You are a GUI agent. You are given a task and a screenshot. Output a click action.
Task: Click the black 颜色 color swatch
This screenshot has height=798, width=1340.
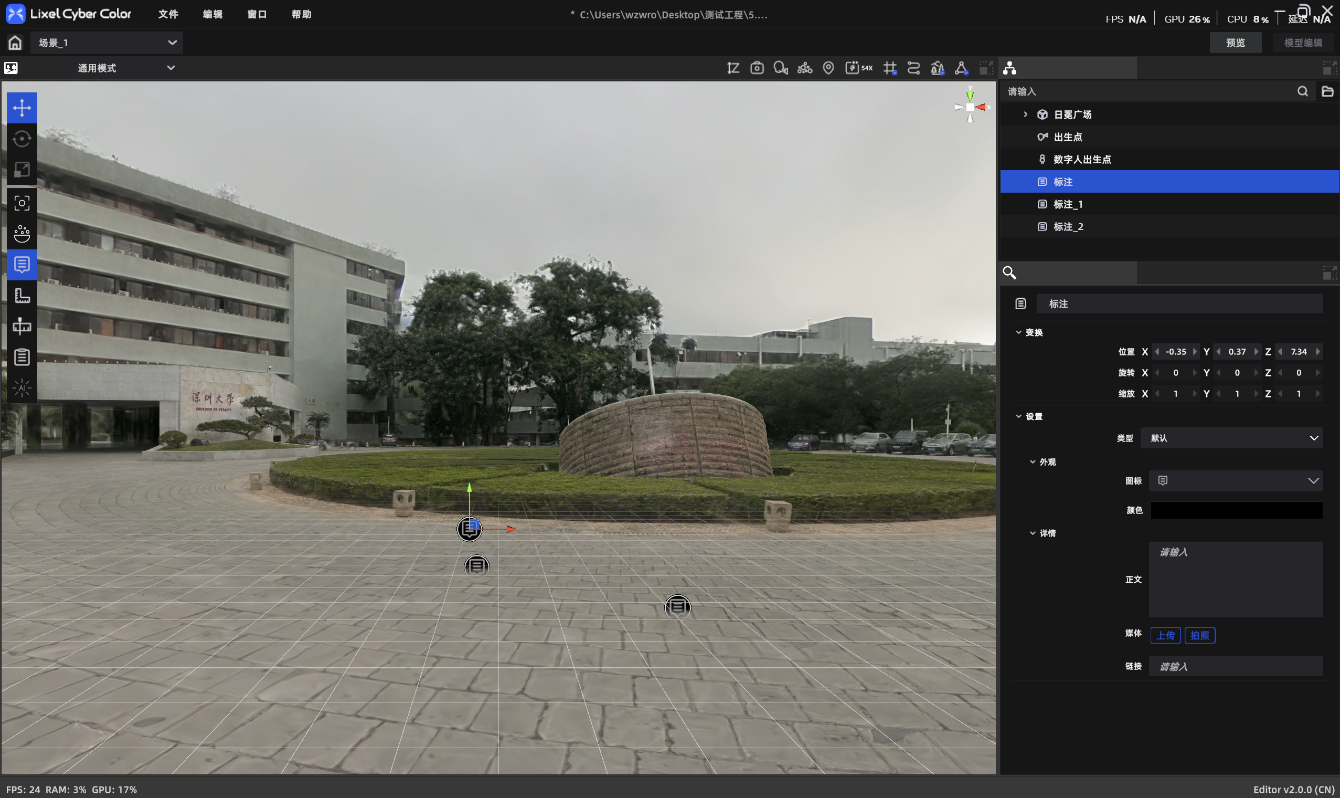tap(1236, 510)
